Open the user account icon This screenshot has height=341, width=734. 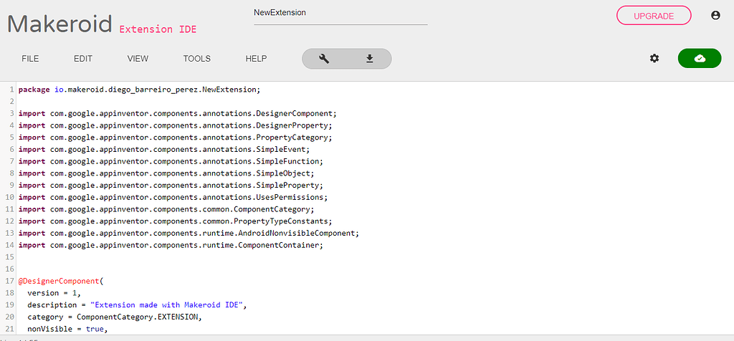(715, 16)
